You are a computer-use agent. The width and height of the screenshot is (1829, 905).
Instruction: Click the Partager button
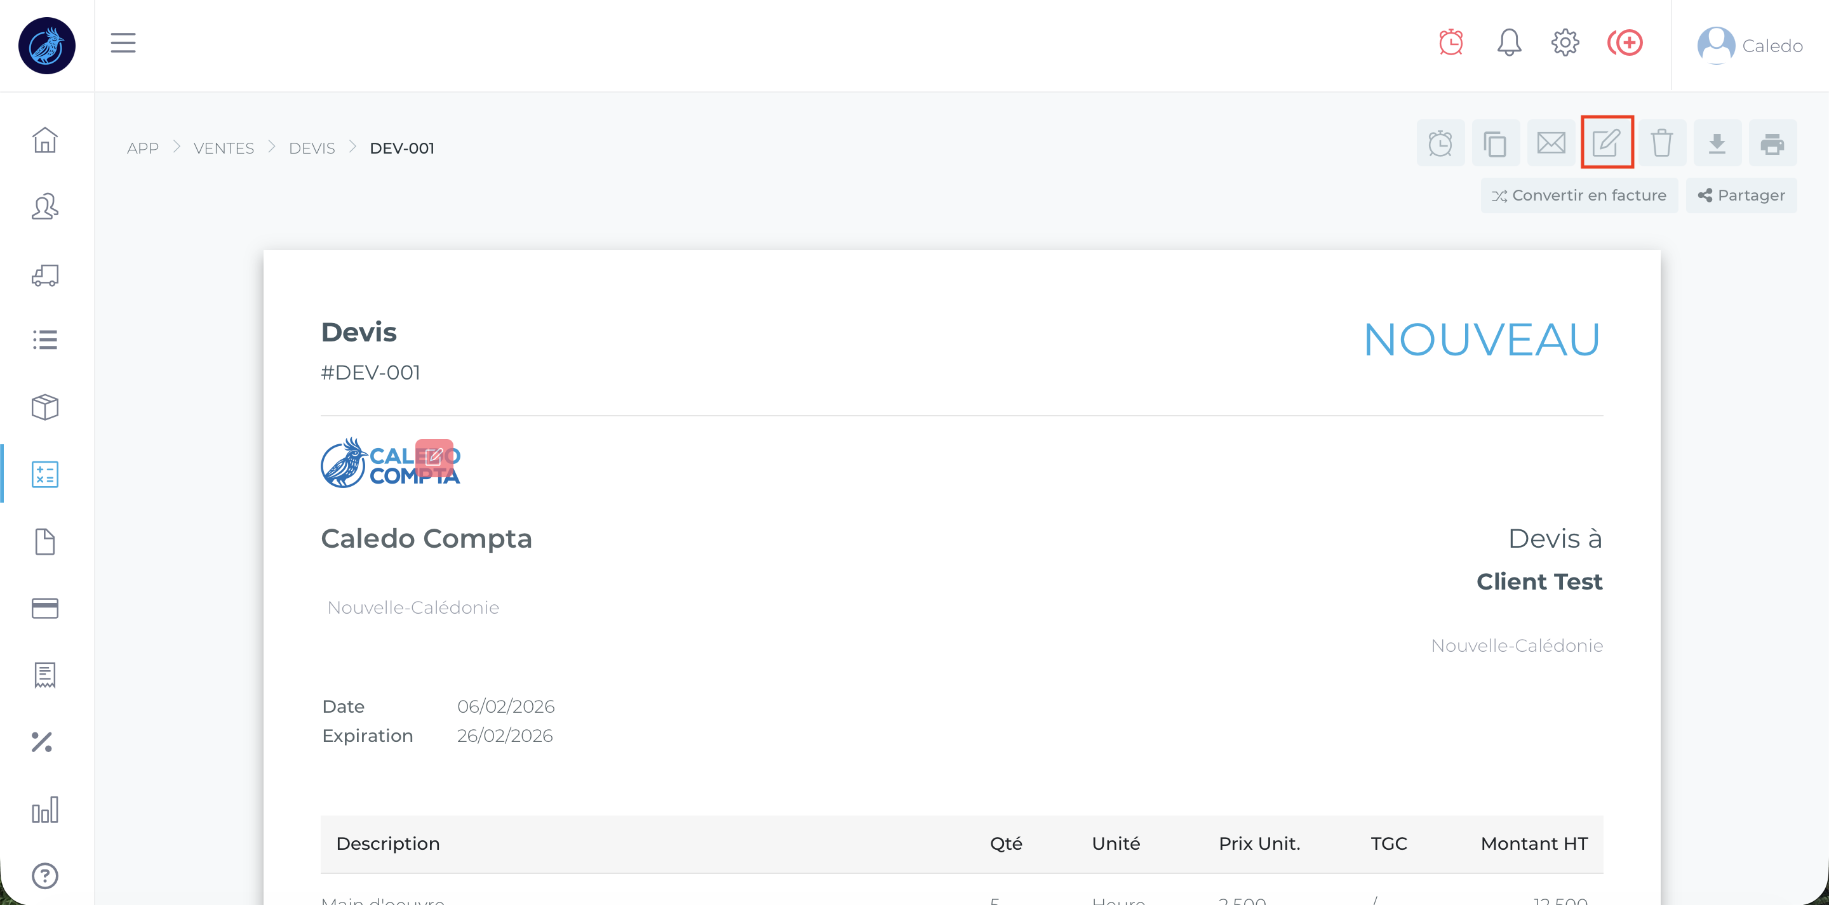[x=1741, y=195]
